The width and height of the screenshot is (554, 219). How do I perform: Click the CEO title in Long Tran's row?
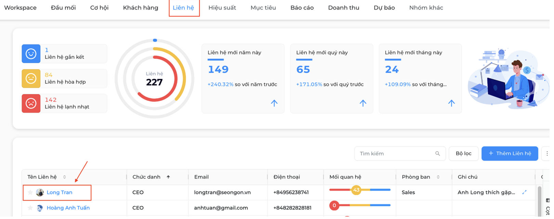pyautogui.click(x=138, y=192)
